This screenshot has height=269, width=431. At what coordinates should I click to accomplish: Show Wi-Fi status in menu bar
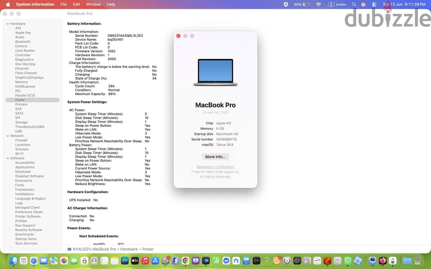(319, 4)
